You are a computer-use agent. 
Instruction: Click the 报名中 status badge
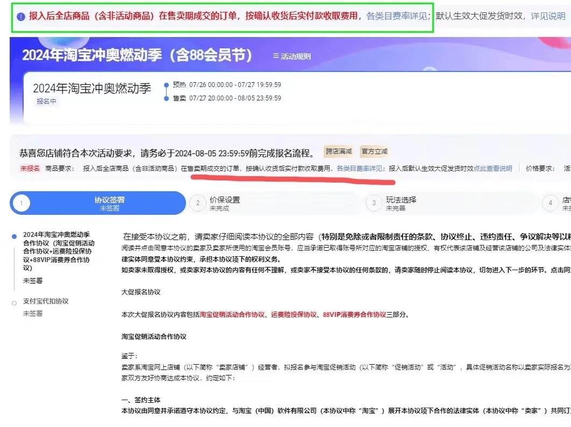tap(46, 102)
